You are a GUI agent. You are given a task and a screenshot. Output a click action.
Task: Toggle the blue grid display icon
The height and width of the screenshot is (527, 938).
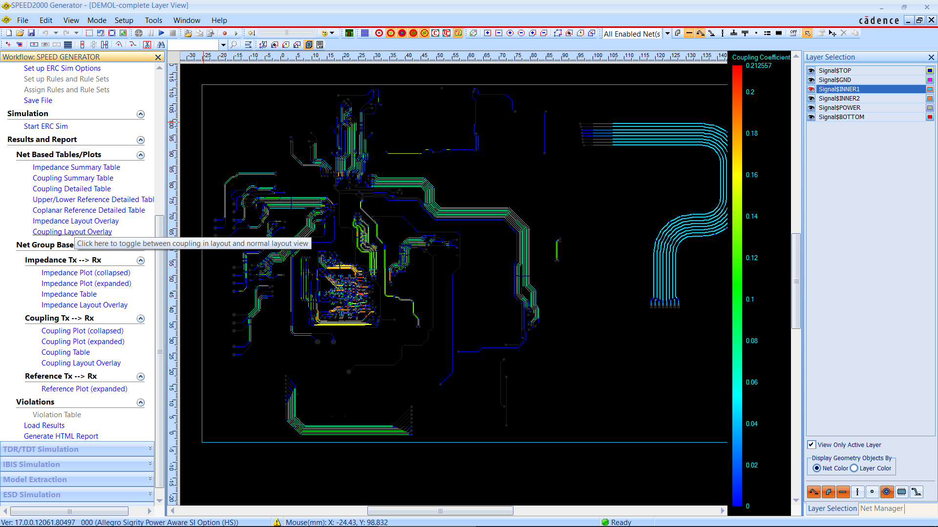click(365, 33)
